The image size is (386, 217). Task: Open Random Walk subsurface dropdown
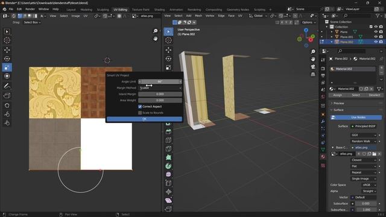click(x=363, y=141)
